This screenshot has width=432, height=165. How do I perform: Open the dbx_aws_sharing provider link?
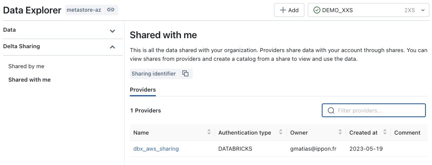(x=156, y=149)
